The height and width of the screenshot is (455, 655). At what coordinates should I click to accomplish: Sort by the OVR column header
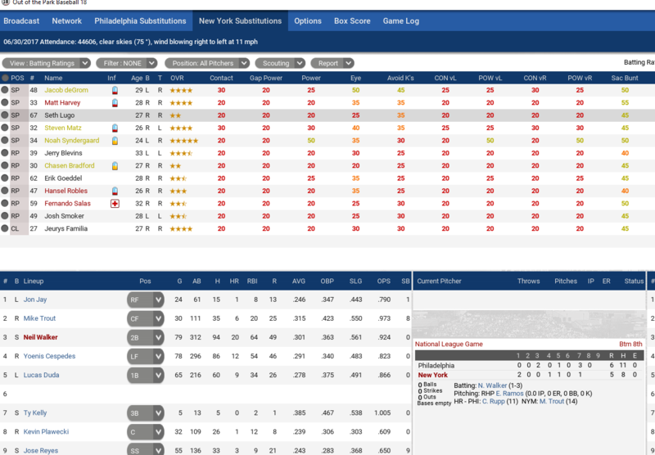click(x=177, y=78)
